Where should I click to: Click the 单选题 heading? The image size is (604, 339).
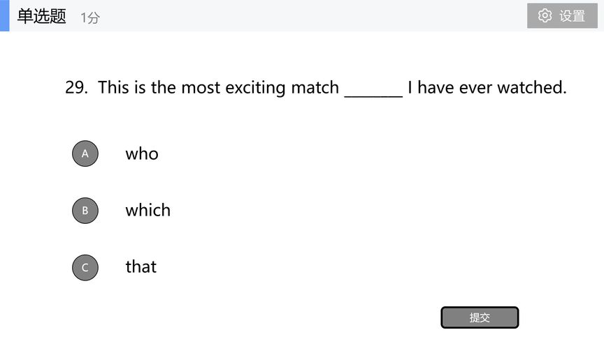tap(41, 17)
